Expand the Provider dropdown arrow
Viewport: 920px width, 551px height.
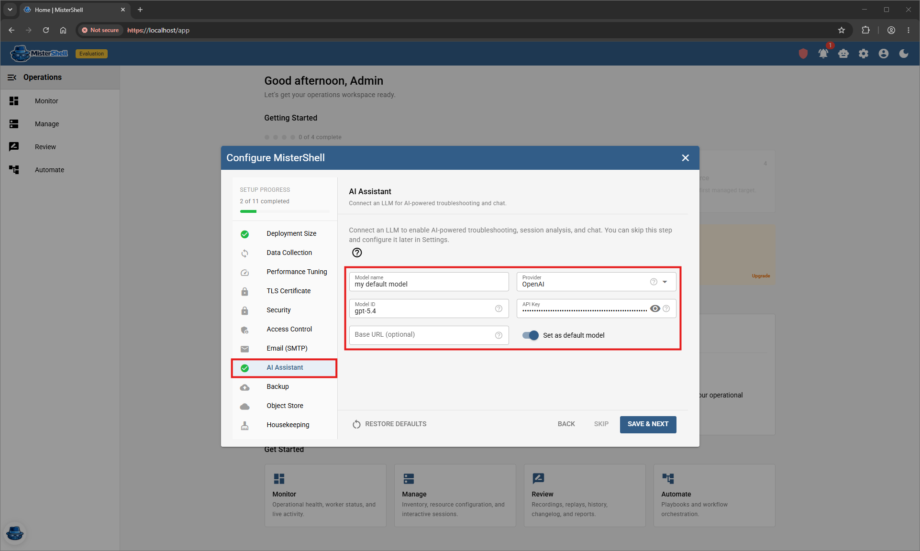pyautogui.click(x=665, y=282)
